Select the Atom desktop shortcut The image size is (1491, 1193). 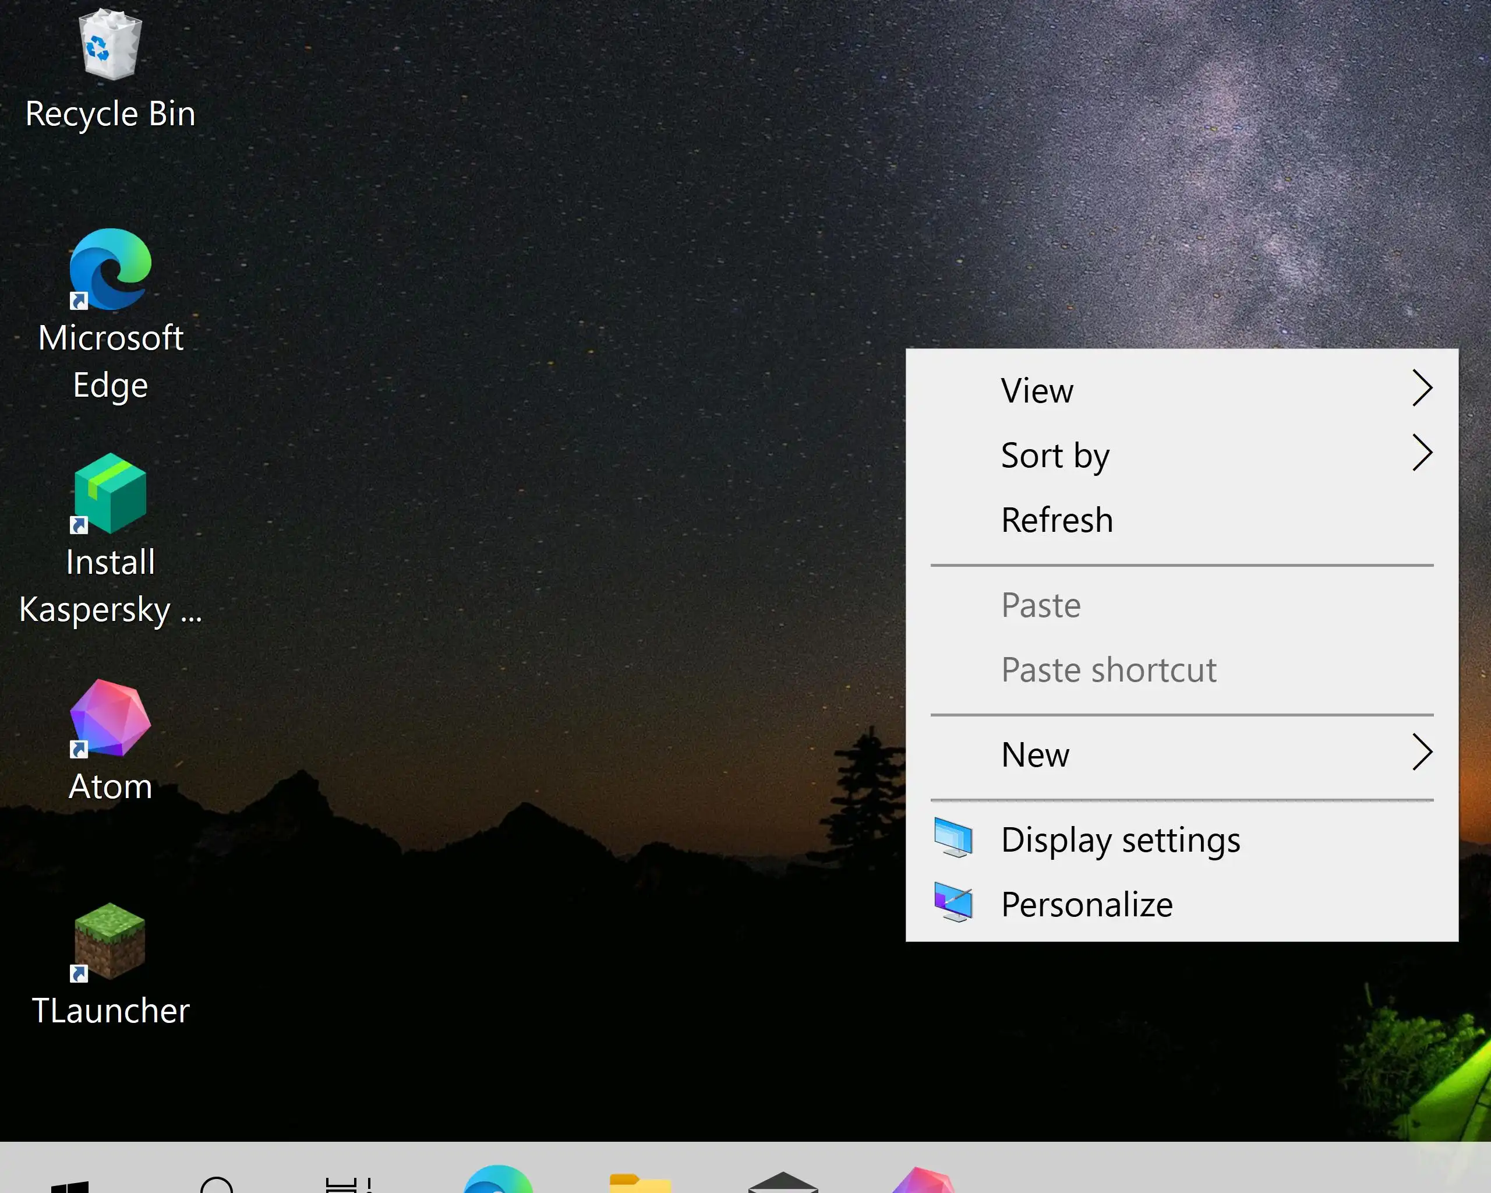[x=111, y=718]
